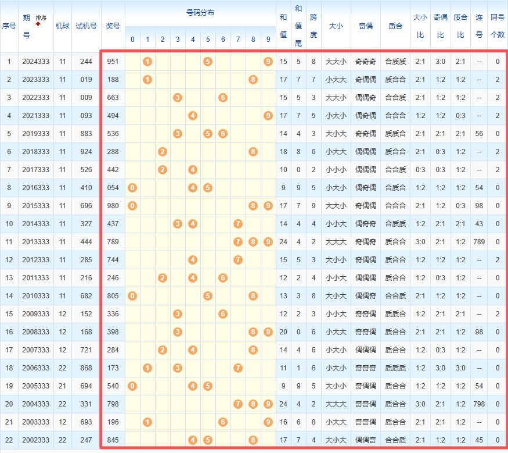Click orange ball 8 in the 2023333 row
Viewport: 508px width, 453px height.
pyautogui.click(x=253, y=80)
